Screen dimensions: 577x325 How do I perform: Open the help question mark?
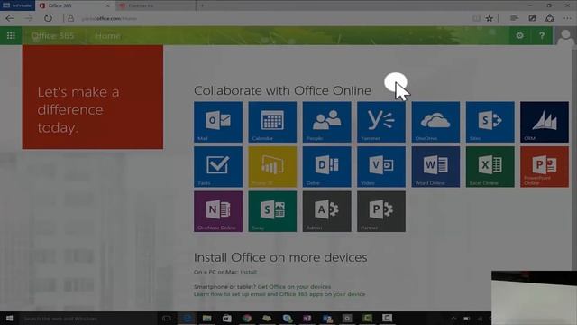(x=542, y=36)
